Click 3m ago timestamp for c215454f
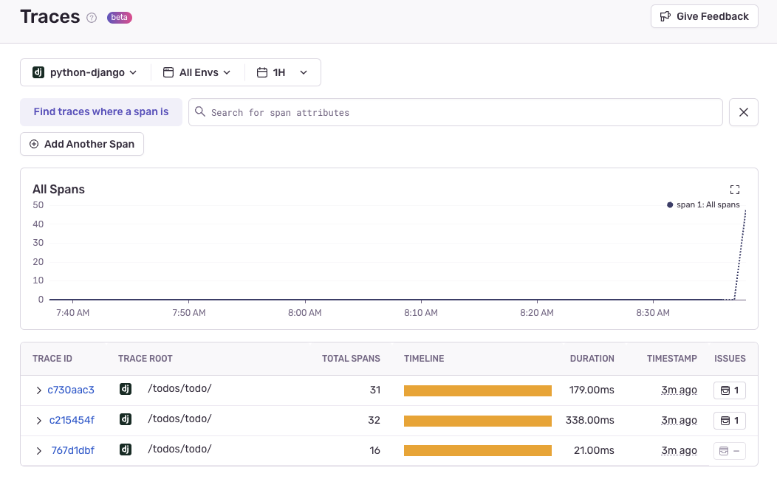This screenshot has width=777, height=496. [x=679, y=420]
